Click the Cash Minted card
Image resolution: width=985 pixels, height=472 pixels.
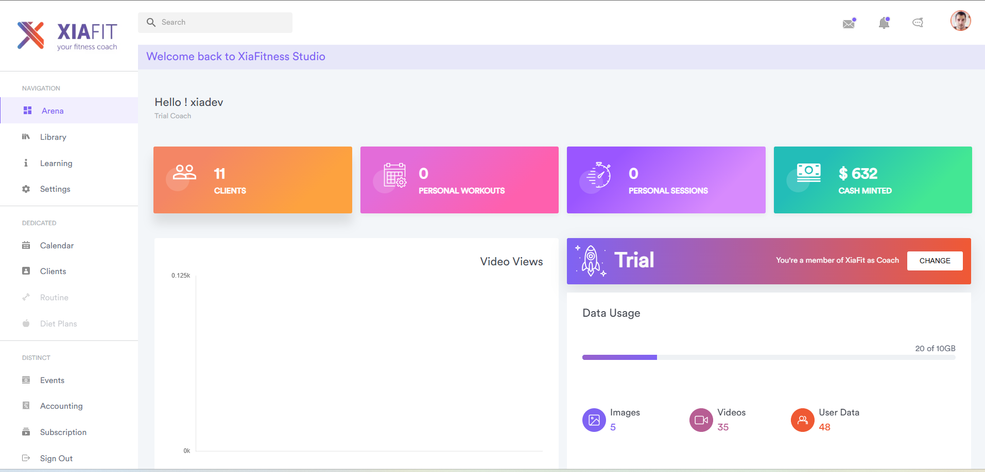coord(872,180)
